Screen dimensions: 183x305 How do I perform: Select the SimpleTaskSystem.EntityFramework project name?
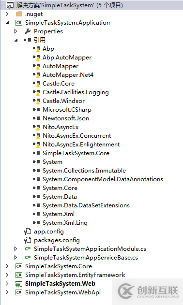pos(75,275)
